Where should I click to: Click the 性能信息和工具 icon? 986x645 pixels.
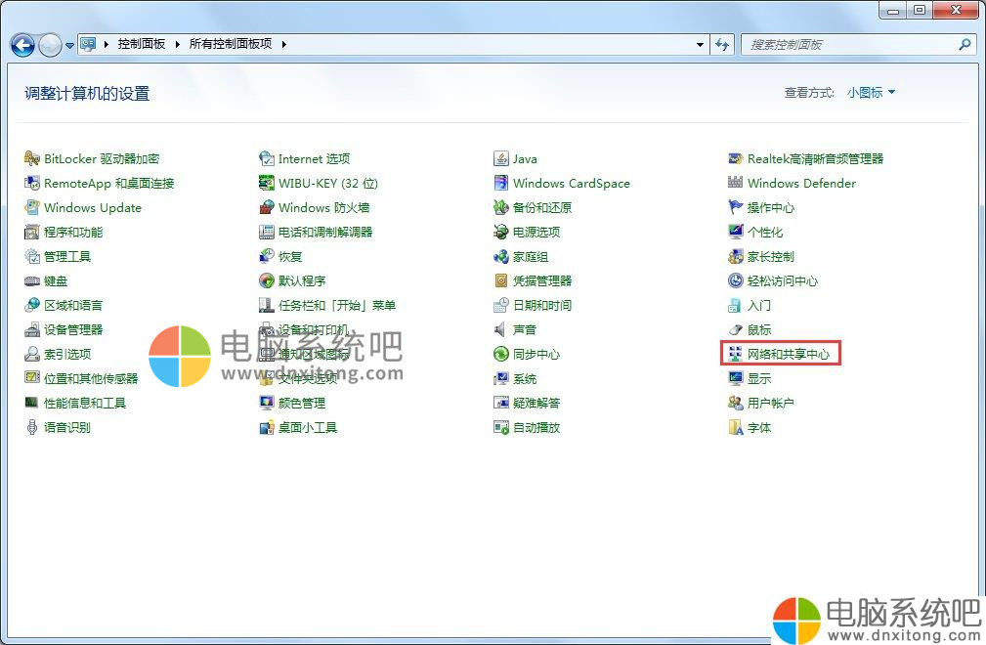[x=32, y=403]
